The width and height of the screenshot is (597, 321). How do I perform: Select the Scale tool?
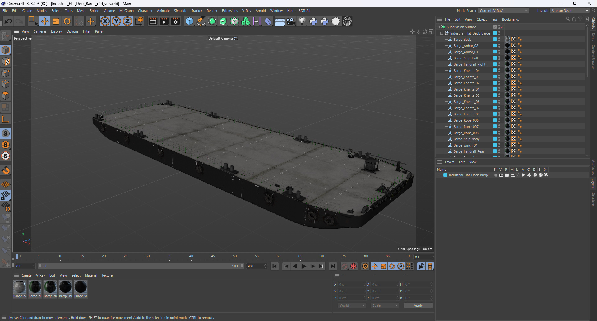[56, 21]
